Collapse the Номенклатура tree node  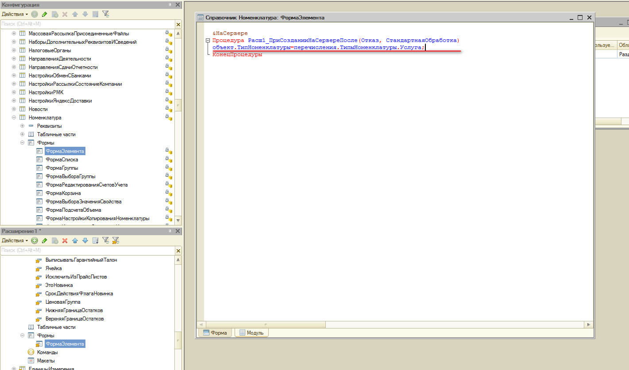[14, 118]
